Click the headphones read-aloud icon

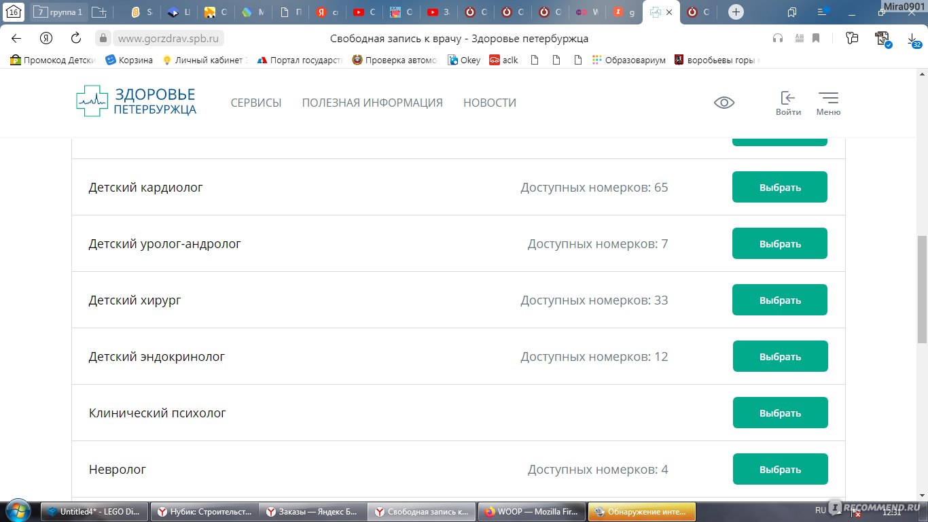(778, 38)
